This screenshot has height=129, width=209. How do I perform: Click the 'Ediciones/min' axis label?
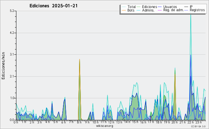coord(3,66)
